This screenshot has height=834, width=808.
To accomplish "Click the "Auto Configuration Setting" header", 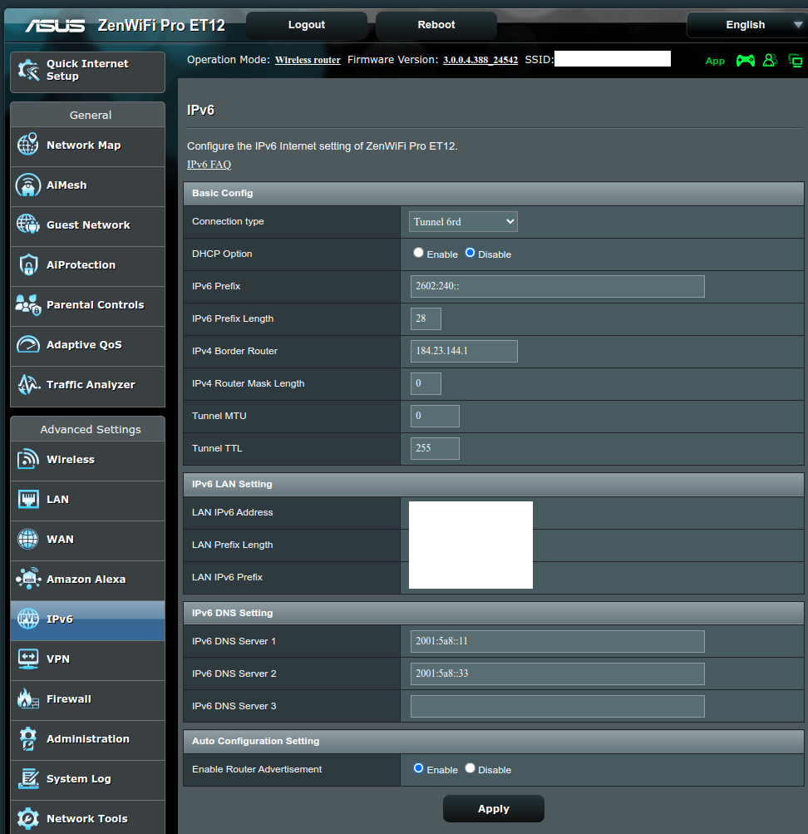I will click(x=493, y=742).
